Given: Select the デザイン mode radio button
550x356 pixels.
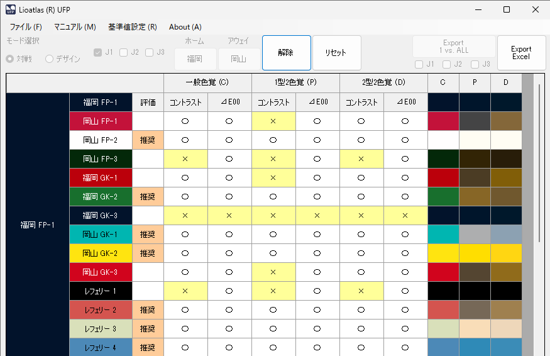Looking at the screenshot, I should tap(49, 59).
